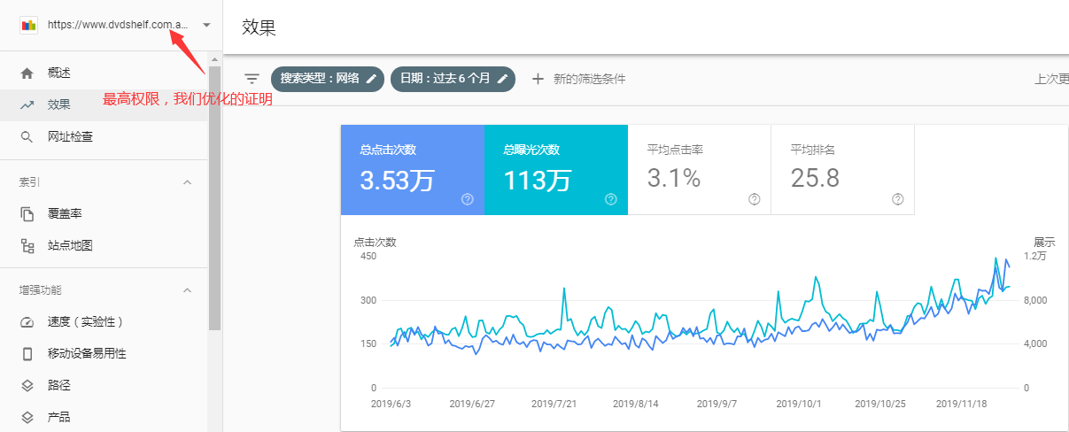Click the 1.2万 impressions axis value
The height and width of the screenshot is (432, 1069).
(x=1035, y=257)
